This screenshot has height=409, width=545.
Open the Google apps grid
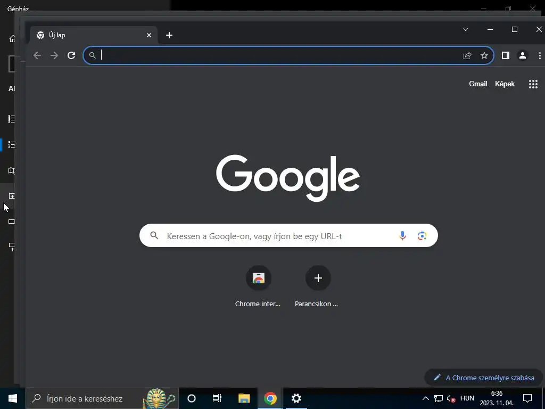point(533,84)
